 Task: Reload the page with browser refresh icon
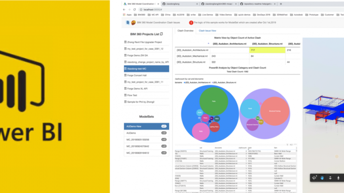click(x=135, y=9)
